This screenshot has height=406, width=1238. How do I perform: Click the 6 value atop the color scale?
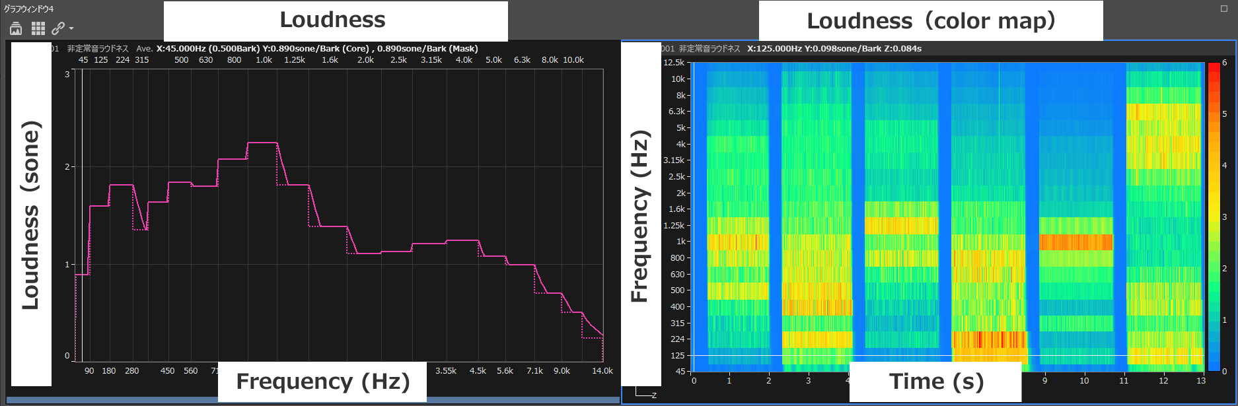(x=1224, y=63)
